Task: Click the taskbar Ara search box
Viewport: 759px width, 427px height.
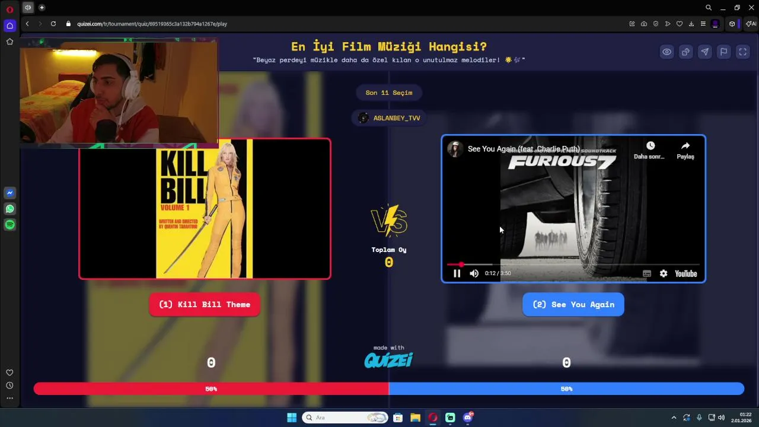Action: pyautogui.click(x=345, y=418)
